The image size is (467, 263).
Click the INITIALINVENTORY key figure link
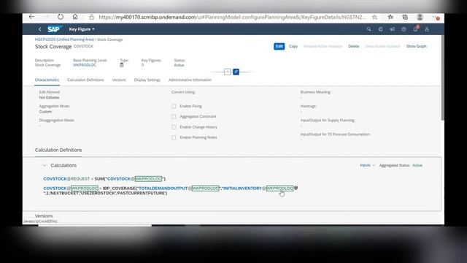(243, 188)
